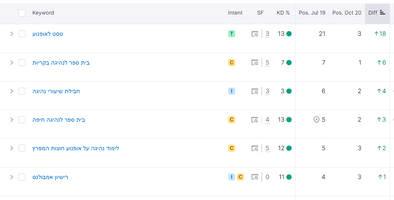Sort by Pos. Oct 20 column
Image resolution: width=394 pixels, height=200 pixels.
[347, 13]
